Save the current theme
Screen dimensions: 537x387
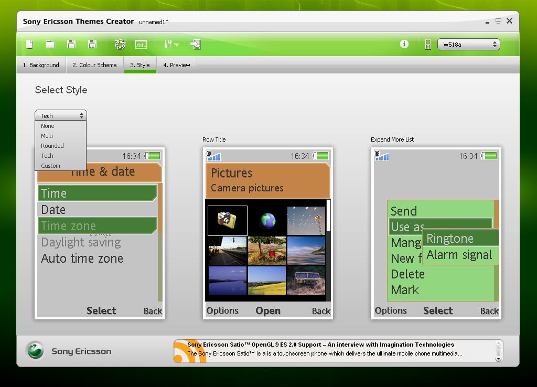[x=71, y=44]
